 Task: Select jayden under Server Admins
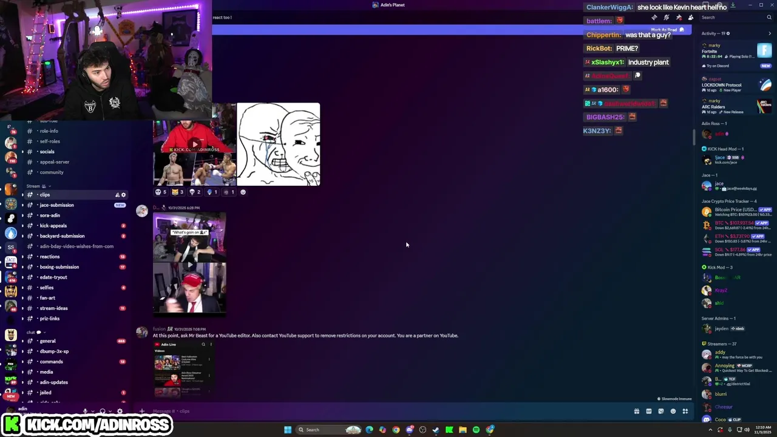pyautogui.click(x=736, y=328)
